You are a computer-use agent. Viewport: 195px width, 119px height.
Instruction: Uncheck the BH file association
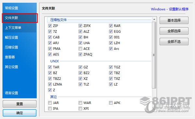point(80,37)
